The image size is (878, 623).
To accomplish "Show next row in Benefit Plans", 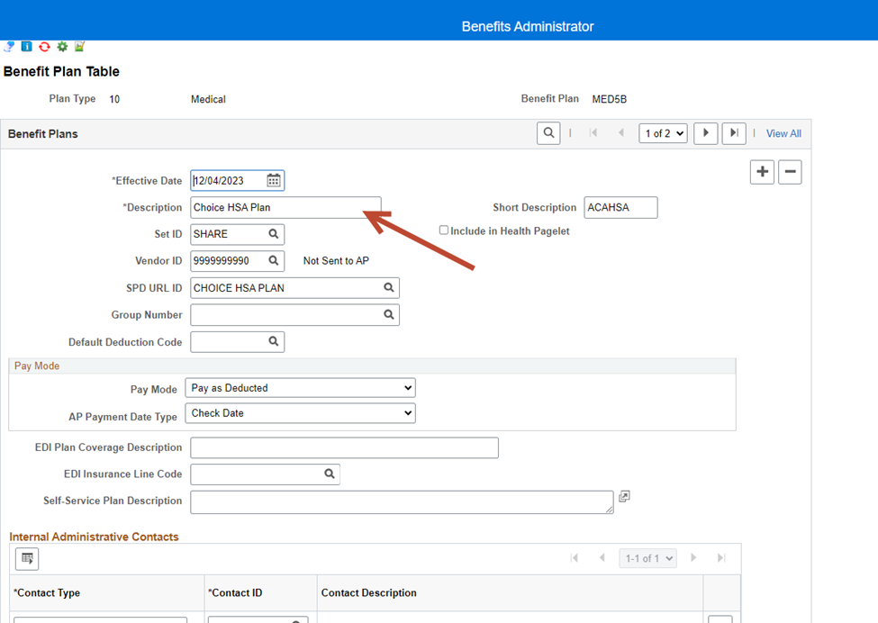I will click(705, 133).
